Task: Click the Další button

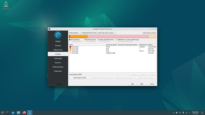Action: pos(142,84)
